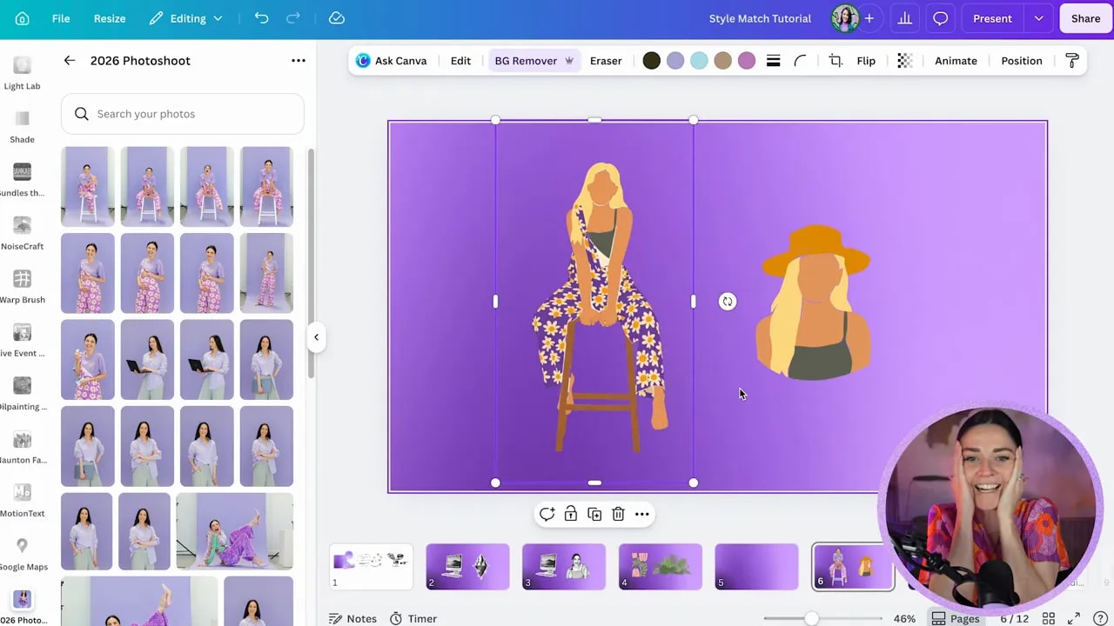1114x626 pixels.
Task: Open Google Maps app in sidebar
Action: coord(22,555)
